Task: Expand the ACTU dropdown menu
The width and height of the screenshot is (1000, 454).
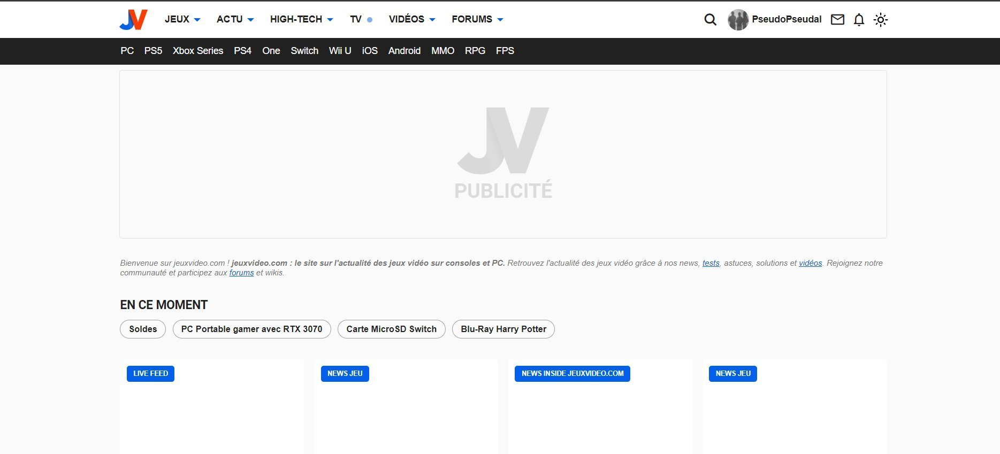Action: point(235,19)
